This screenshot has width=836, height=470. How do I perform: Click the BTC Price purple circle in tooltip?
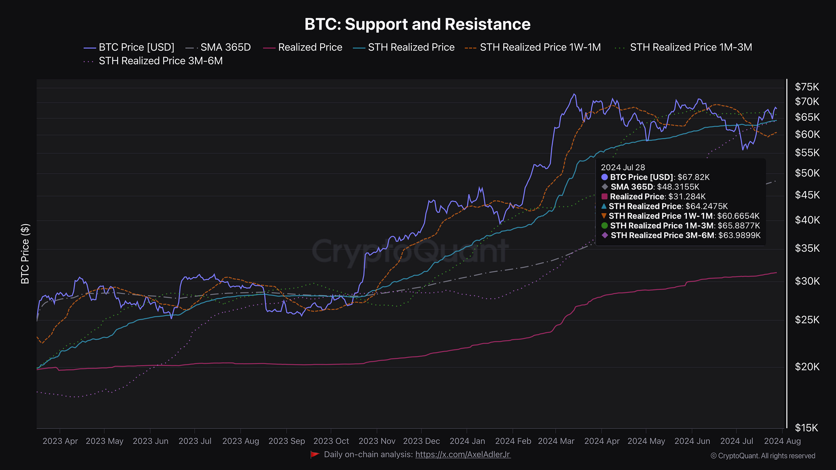[x=604, y=177]
